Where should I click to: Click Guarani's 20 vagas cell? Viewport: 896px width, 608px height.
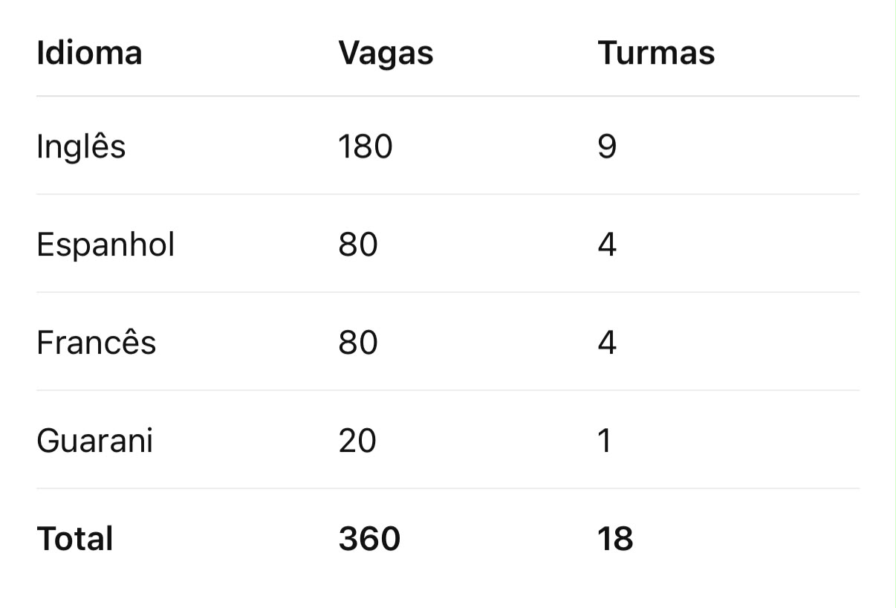357,441
